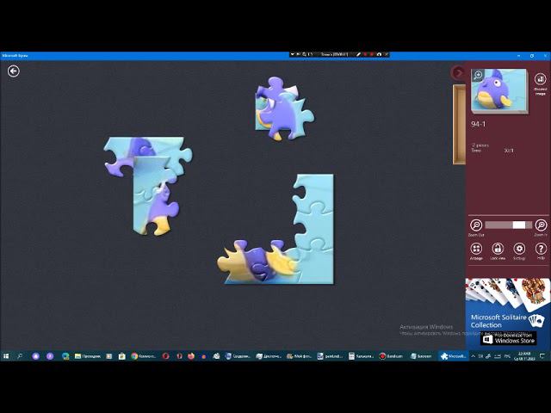
Task: Open taskbar search
Action: 20,356
